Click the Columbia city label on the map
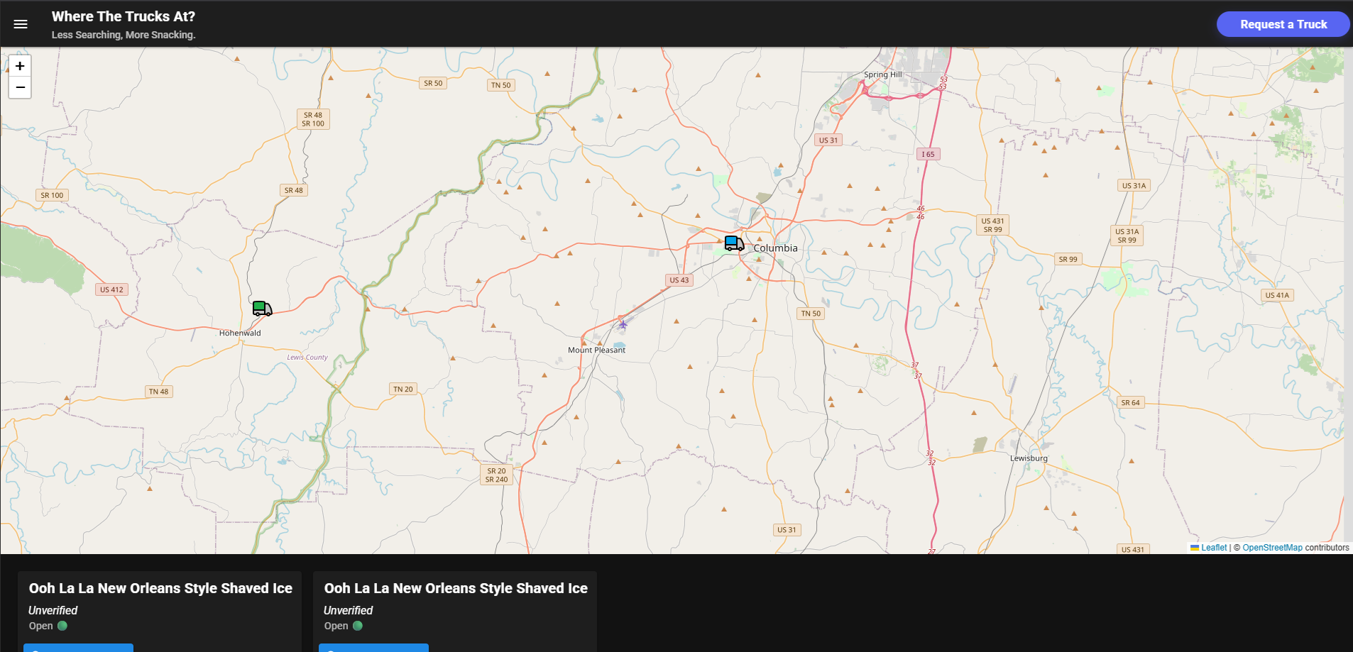The height and width of the screenshot is (652, 1353). point(775,248)
